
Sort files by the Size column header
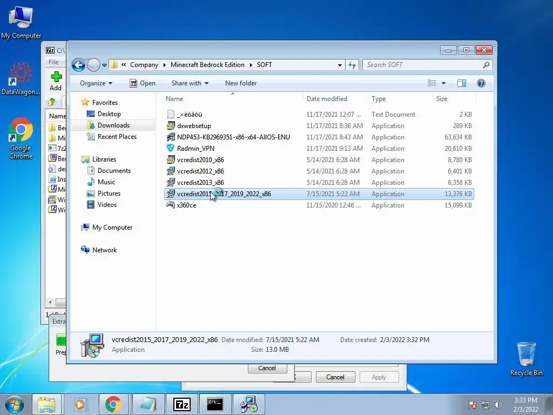[454, 99]
